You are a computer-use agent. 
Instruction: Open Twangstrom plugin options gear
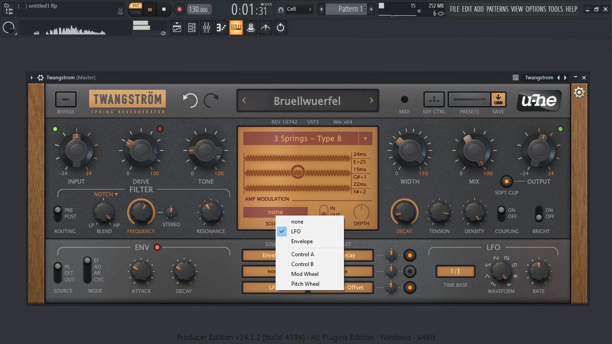point(40,77)
